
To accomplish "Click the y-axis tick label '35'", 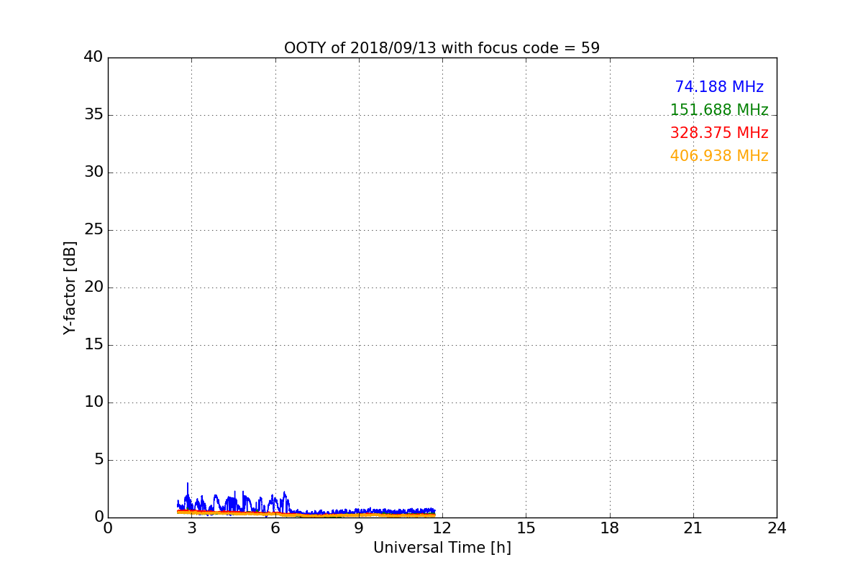I will (93, 115).
